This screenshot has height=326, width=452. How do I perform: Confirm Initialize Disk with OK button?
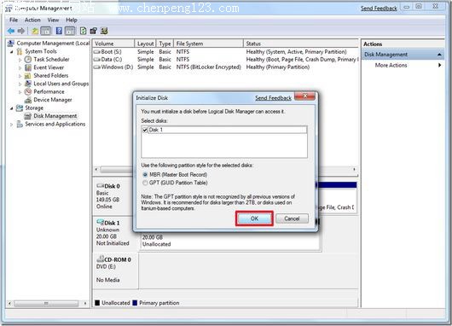pyautogui.click(x=254, y=218)
